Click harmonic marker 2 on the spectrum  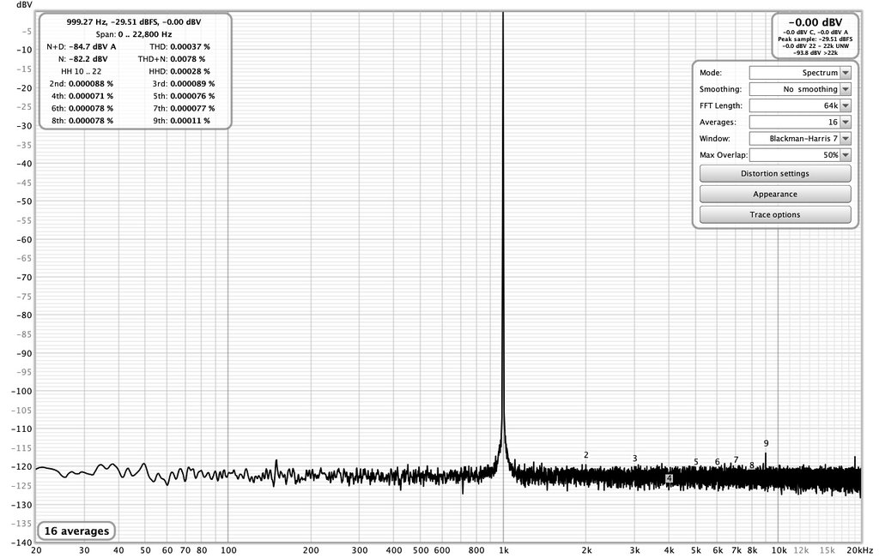click(x=585, y=455)
